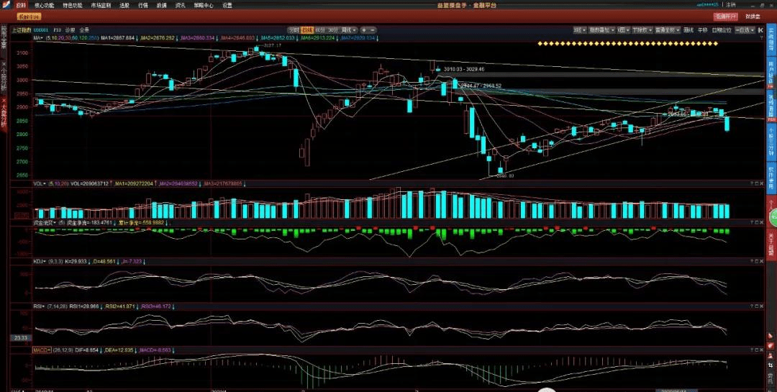Click the app logo icon in top-left
777x392 pixels.
(4, 5)
